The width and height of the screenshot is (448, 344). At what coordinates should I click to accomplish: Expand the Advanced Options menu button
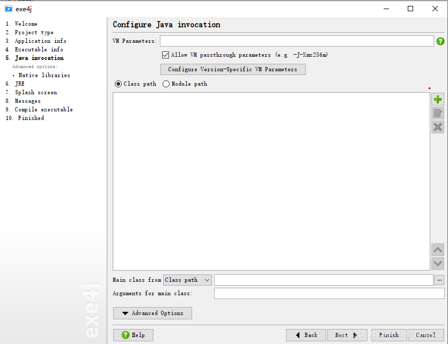coord(152,313)
